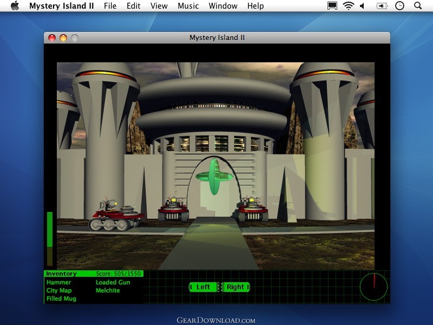Click the Inventory header label
Screen dimensions: 433x325
tap(61, 274)
